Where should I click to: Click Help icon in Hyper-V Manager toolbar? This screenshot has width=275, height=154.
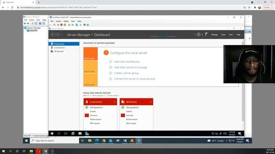40,24
